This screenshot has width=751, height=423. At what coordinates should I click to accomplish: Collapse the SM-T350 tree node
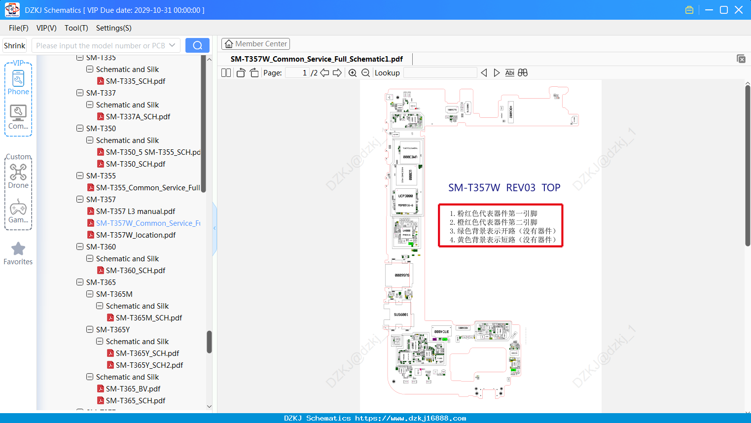[x=80, y=128]
